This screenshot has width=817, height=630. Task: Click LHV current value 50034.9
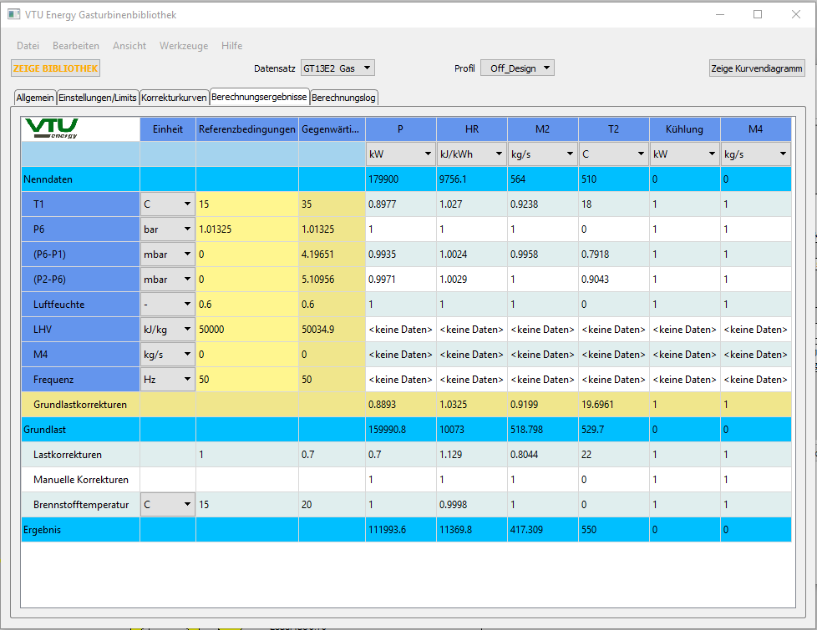pos(332,329)
